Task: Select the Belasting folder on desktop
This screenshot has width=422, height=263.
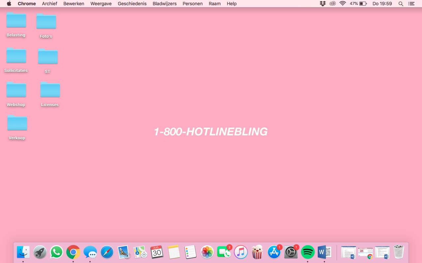Action: tap(16, 25)
